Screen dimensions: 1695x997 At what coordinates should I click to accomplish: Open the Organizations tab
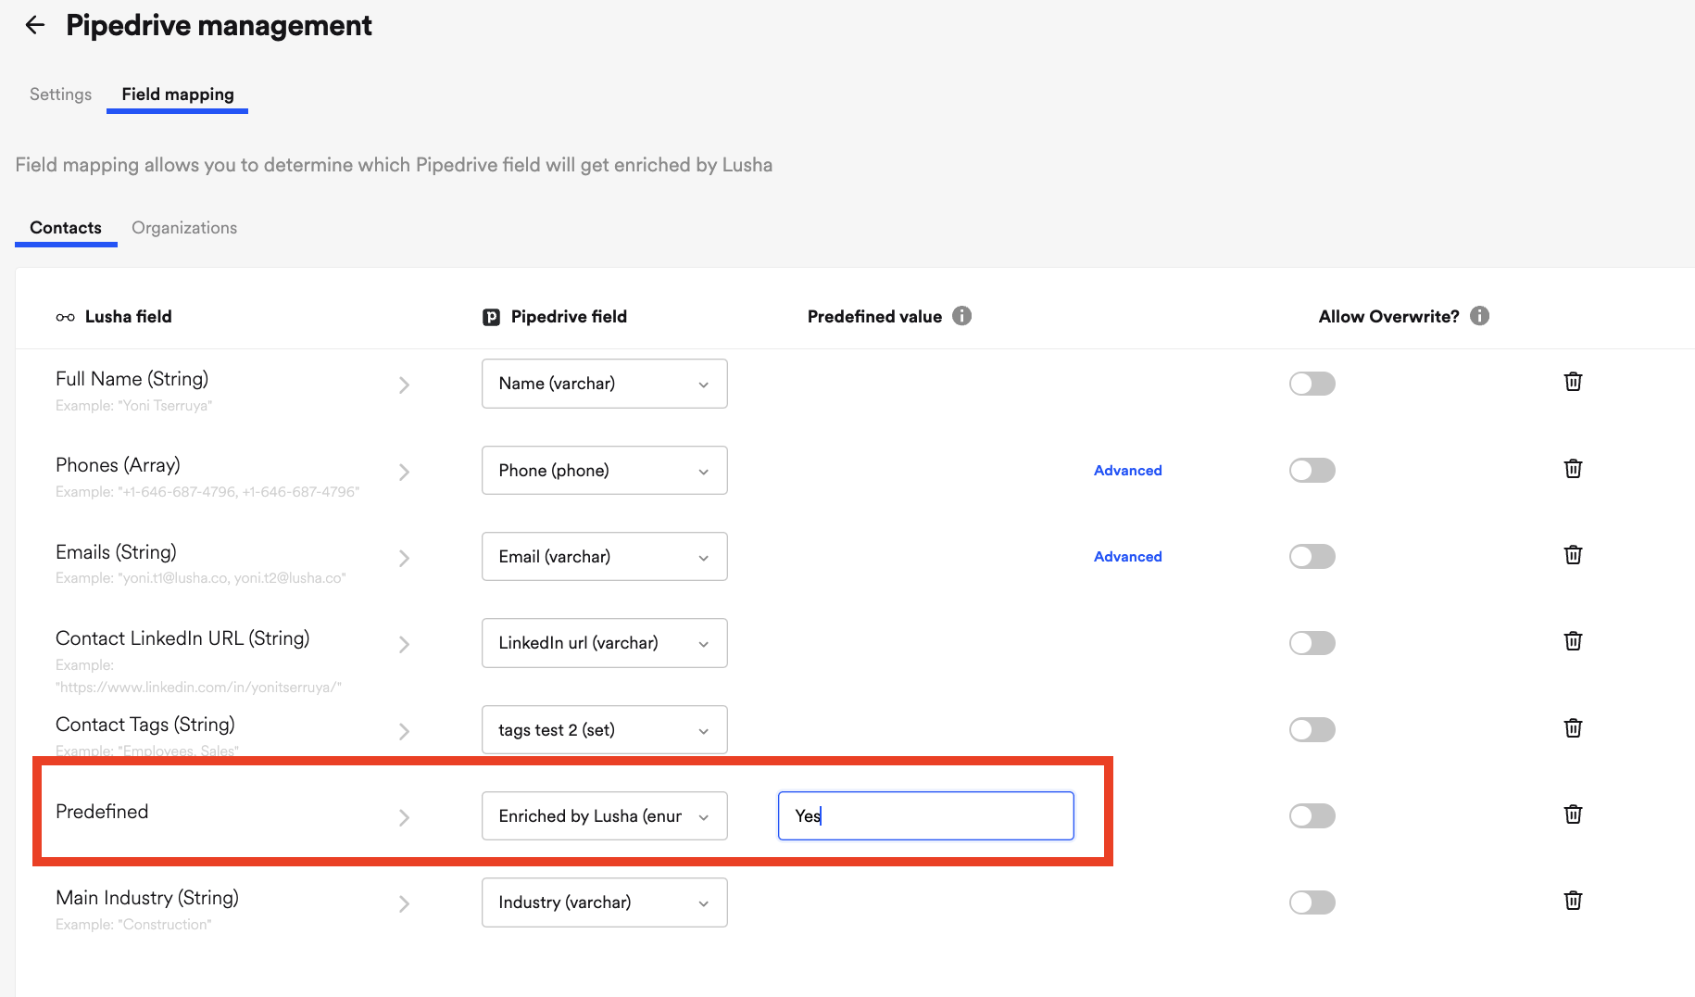(x=184, y=228)
